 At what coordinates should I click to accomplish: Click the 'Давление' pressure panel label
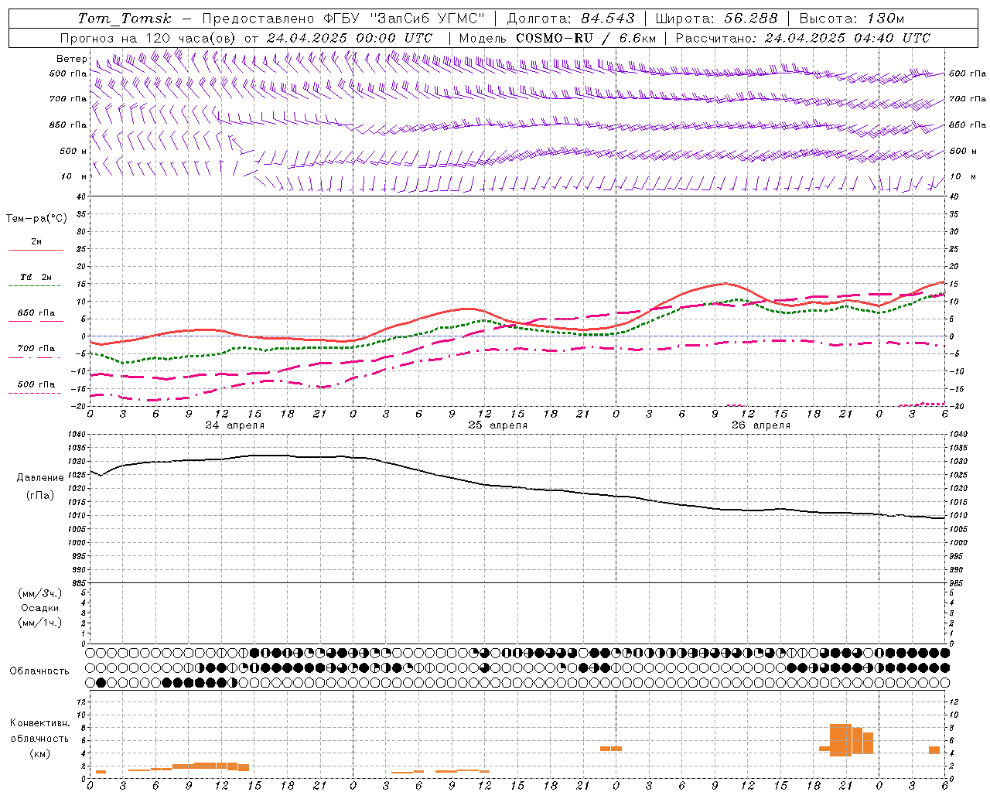click(x=40, y=478)
